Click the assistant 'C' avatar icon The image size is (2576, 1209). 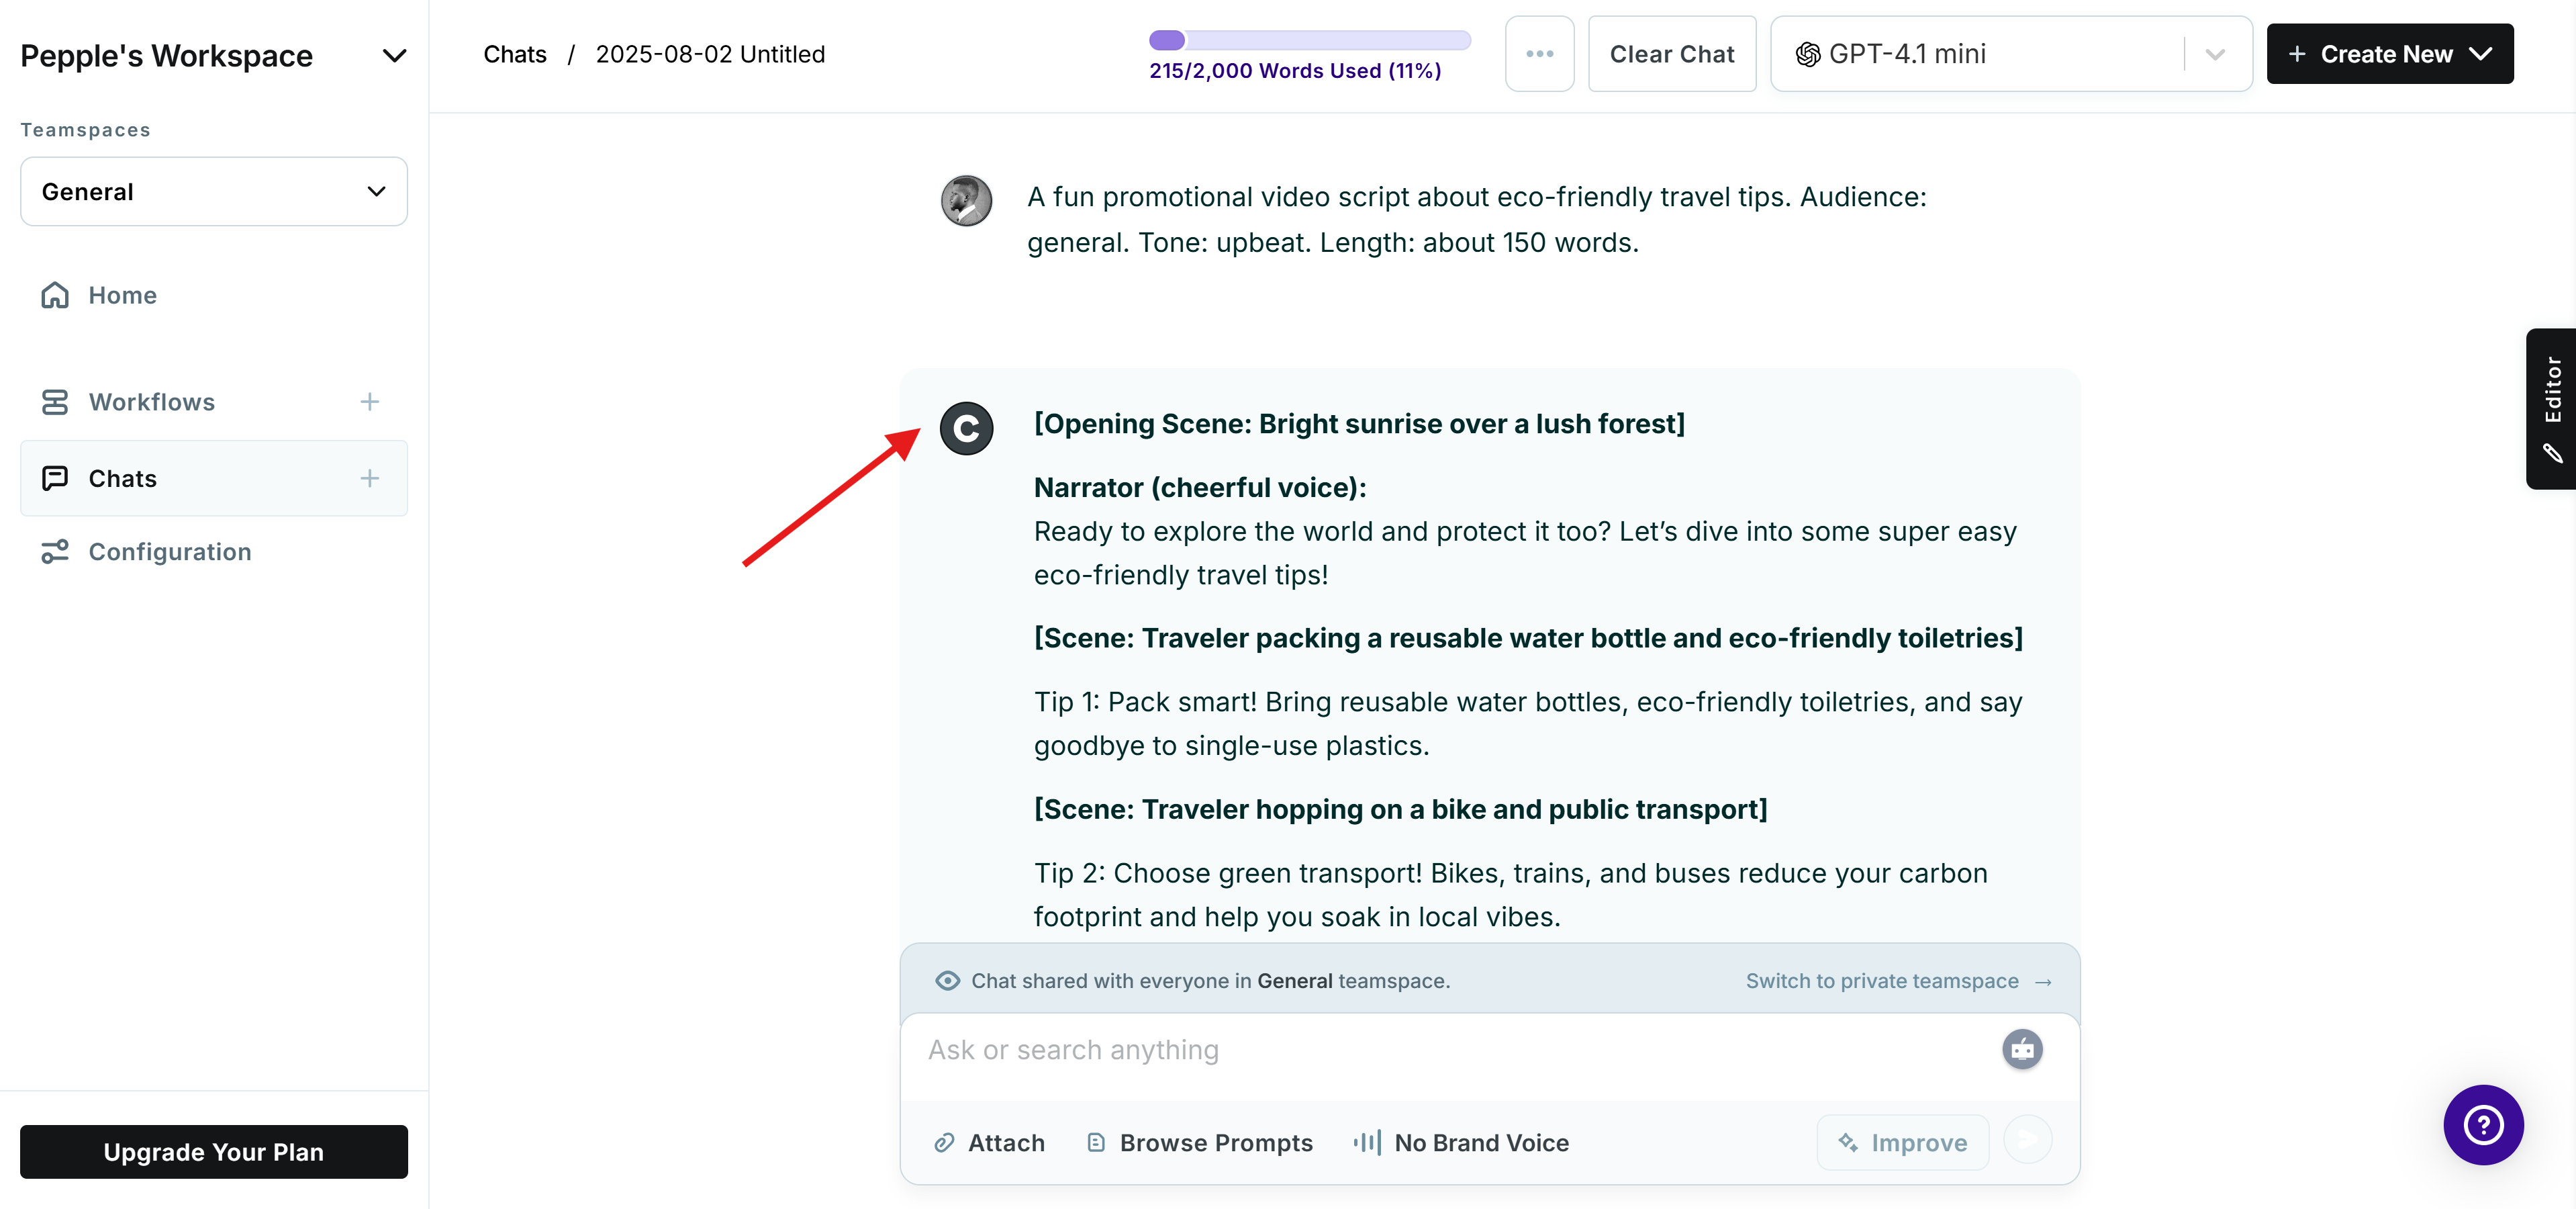pyautogui.click(x=966, y=429)
